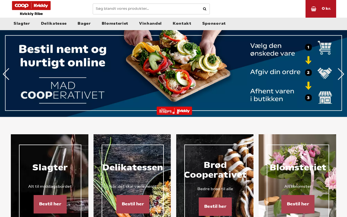Open the Blomsteriet flower card image
This screenshot has height=217, width=347.
(x=297, y=175)
